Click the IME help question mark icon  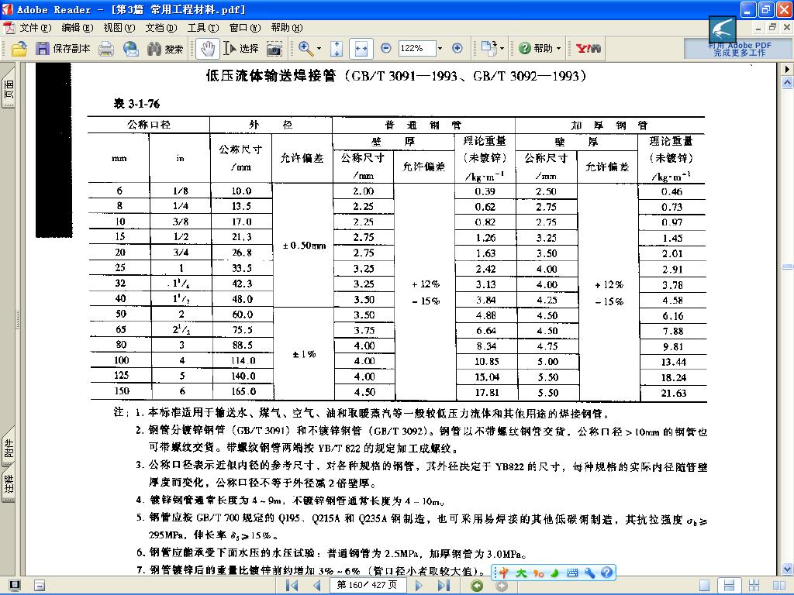click(606, 573)
